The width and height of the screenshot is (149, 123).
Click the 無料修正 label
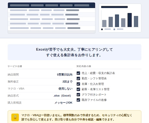click(13, 82)
